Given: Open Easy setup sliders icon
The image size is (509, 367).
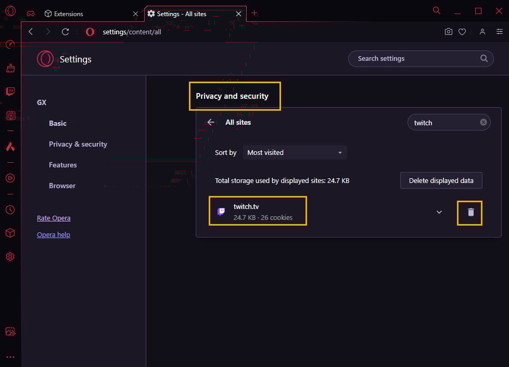Looking at the screenshot, I should 500,31.
